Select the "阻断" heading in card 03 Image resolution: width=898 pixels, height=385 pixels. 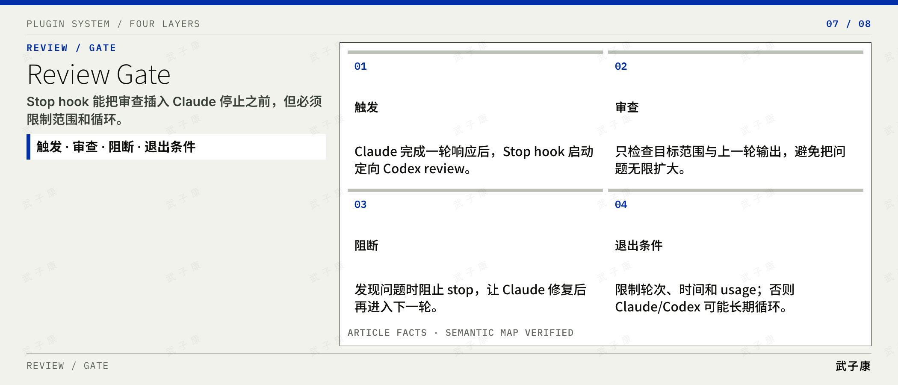coord(366,246)
